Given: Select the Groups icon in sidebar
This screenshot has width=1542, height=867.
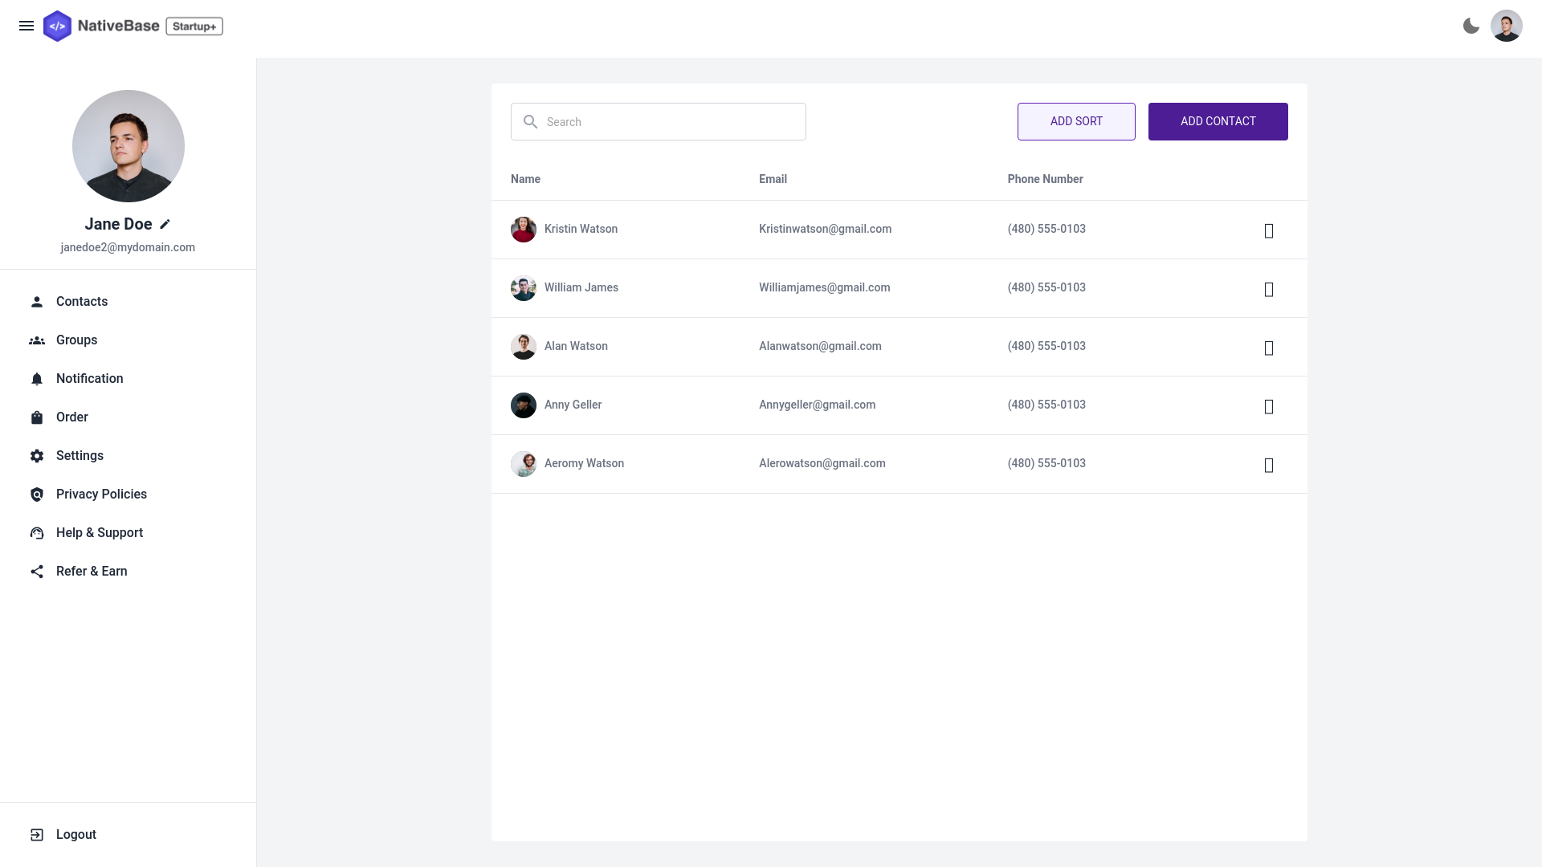Looking at the screenshot, I should coord(37,340).
